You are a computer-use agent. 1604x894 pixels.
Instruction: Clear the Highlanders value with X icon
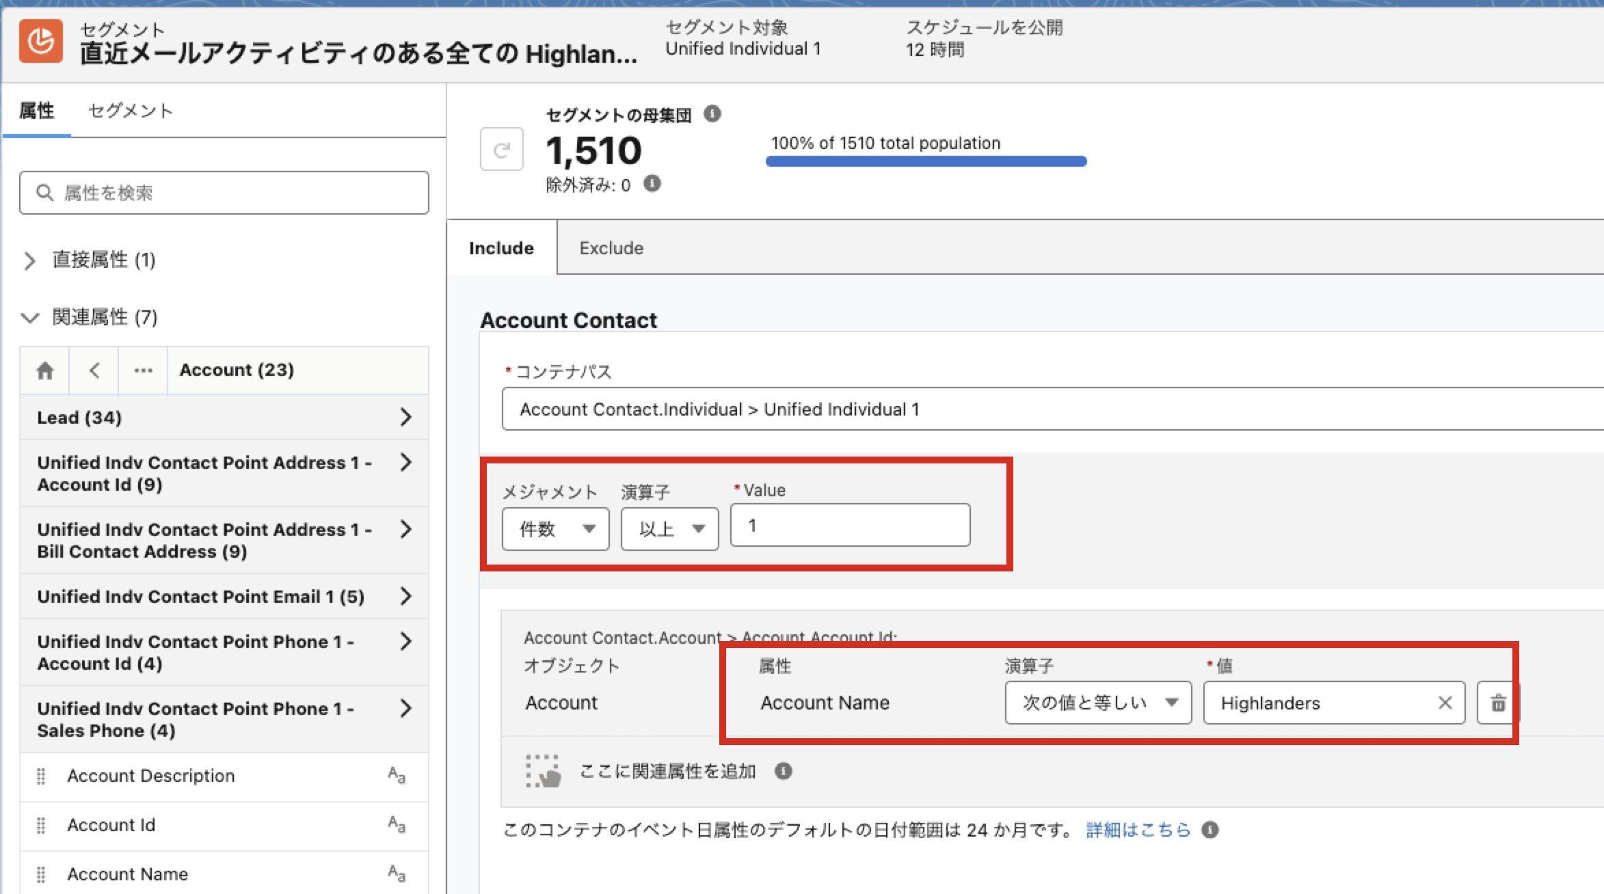[x=1444, y=703]
